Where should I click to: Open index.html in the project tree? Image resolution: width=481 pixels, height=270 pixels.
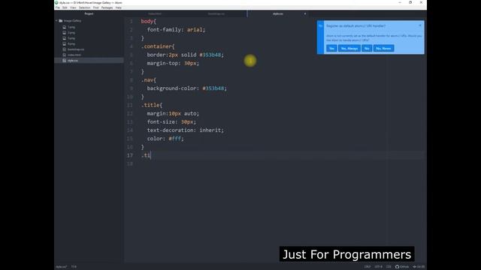[74, 55]
